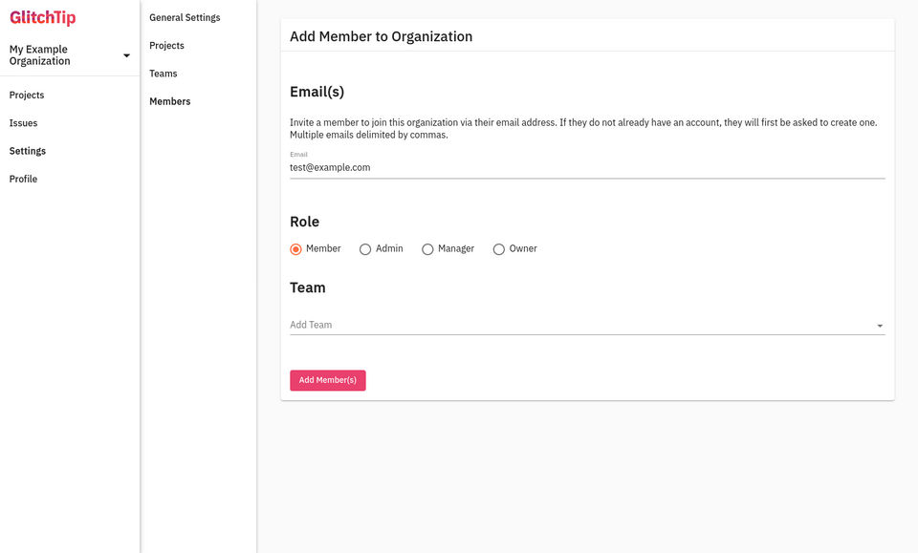
Task: Click the My Example Organization name
Action: pyautogui.click(x=39, y=55)
